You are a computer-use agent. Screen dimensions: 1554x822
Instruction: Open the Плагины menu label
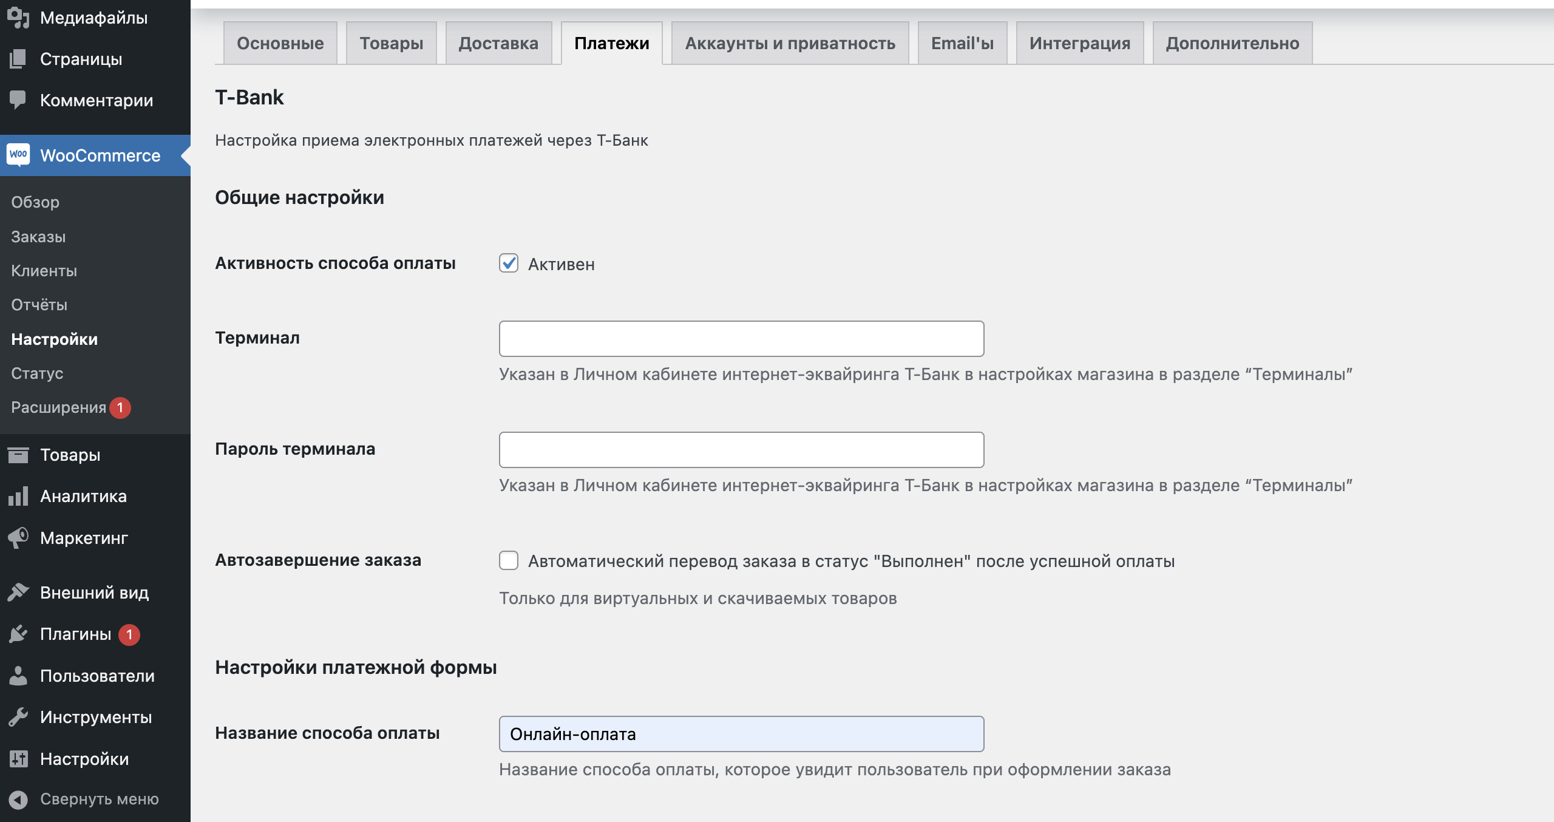pyautogui.click(x=76, y=634)
